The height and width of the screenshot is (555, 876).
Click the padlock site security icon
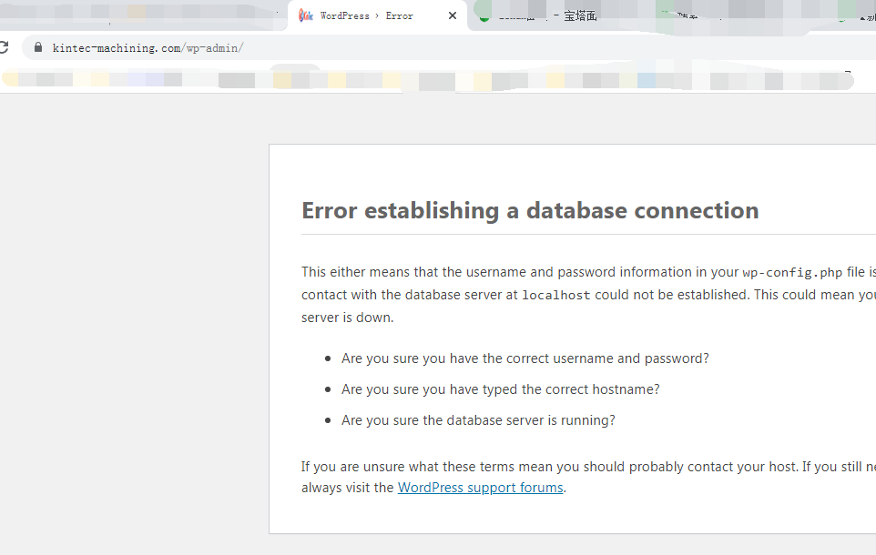tap(38, 47)
